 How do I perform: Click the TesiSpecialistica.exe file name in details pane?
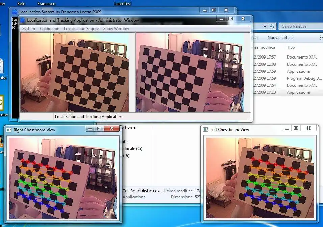pyautogui.click(x=142, y=191)
